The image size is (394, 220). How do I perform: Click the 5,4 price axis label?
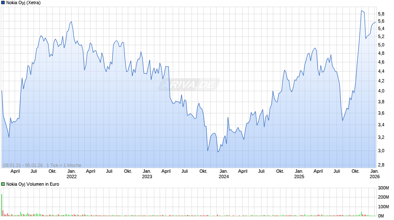pos(381,28)
